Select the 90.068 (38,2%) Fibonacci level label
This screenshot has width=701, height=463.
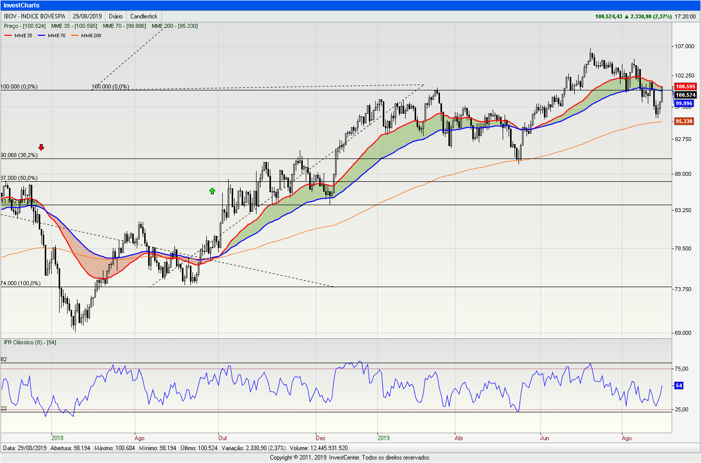[x=19, y=155]
